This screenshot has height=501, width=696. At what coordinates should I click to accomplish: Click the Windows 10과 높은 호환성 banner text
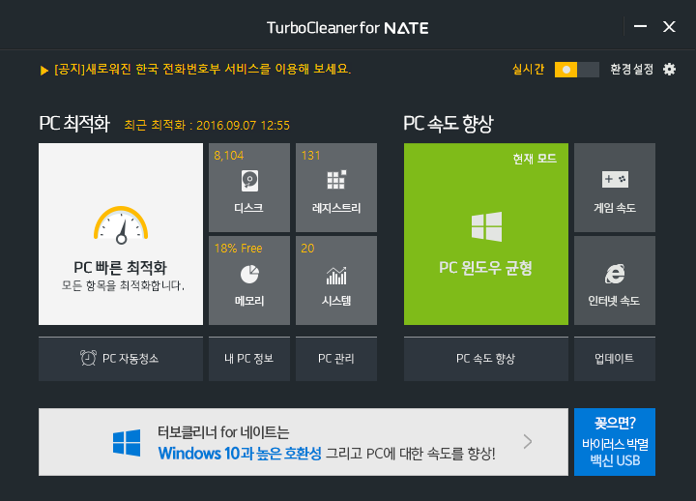point(240,454)
